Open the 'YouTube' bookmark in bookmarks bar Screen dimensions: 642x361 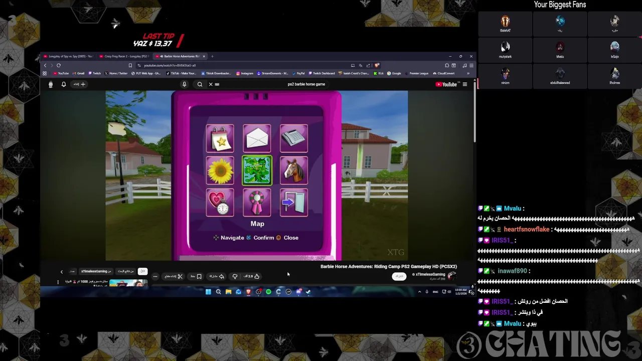point(61,73)
